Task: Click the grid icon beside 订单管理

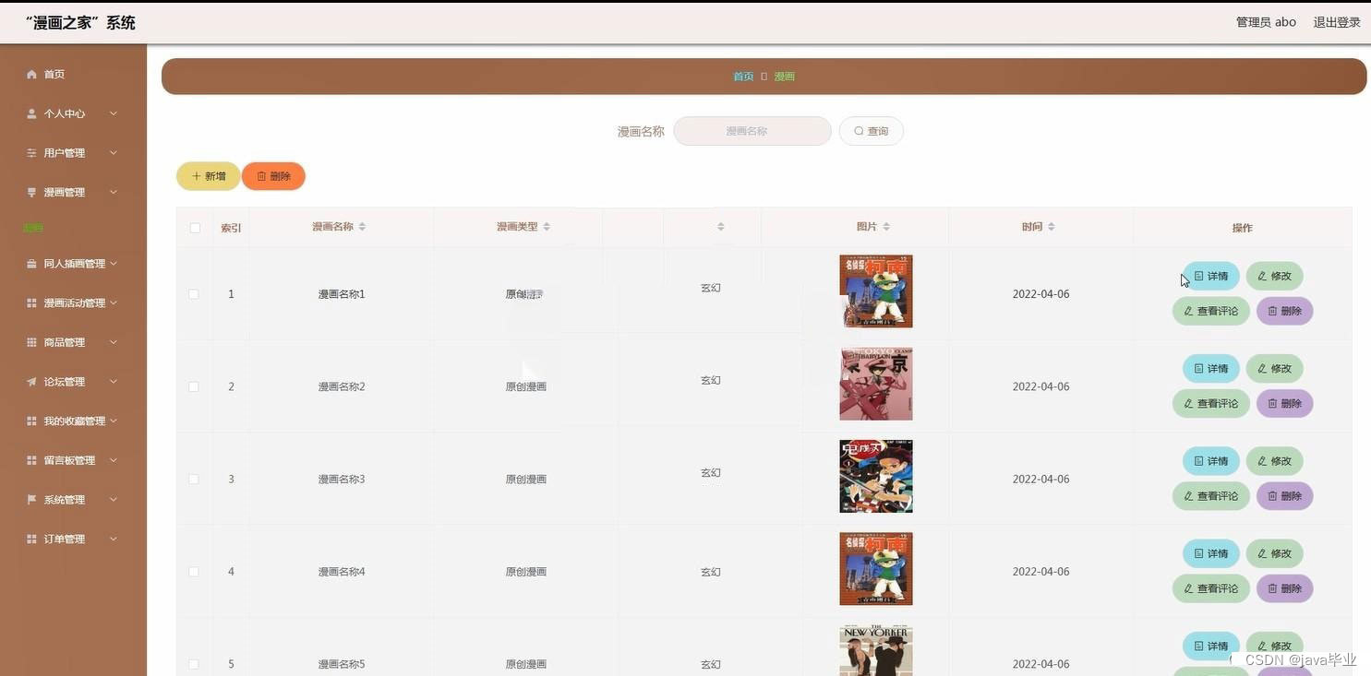Action: point(31,539)
